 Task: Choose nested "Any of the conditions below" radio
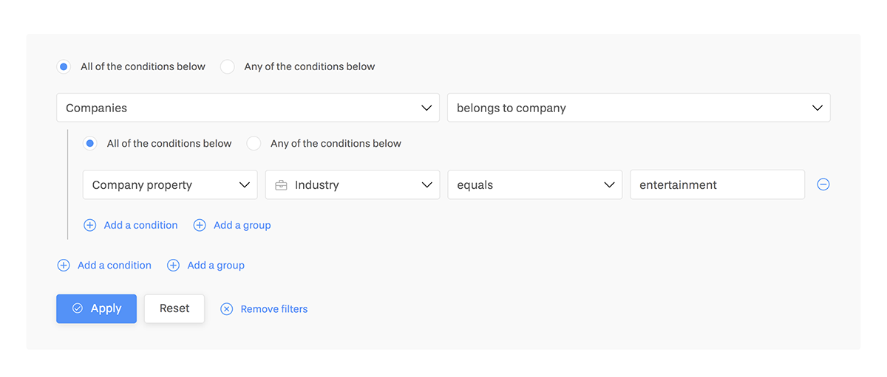(x=254, y=143)
